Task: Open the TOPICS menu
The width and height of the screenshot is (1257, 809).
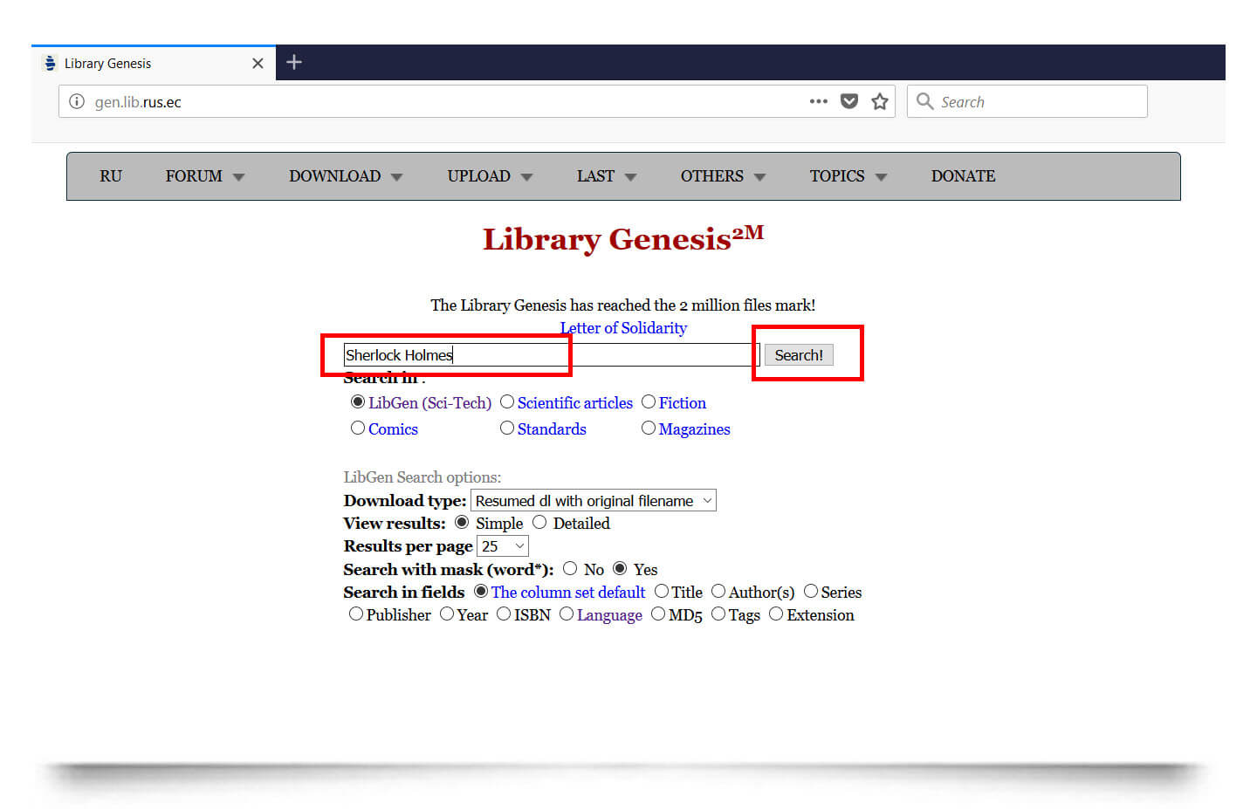Action: (837, 176)
